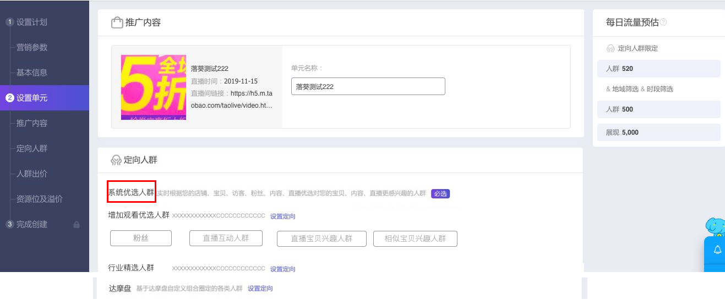Click the 达摩盘 label
Image resolution: width=725 pixels, height=305 pixels.
click(120, 288)
